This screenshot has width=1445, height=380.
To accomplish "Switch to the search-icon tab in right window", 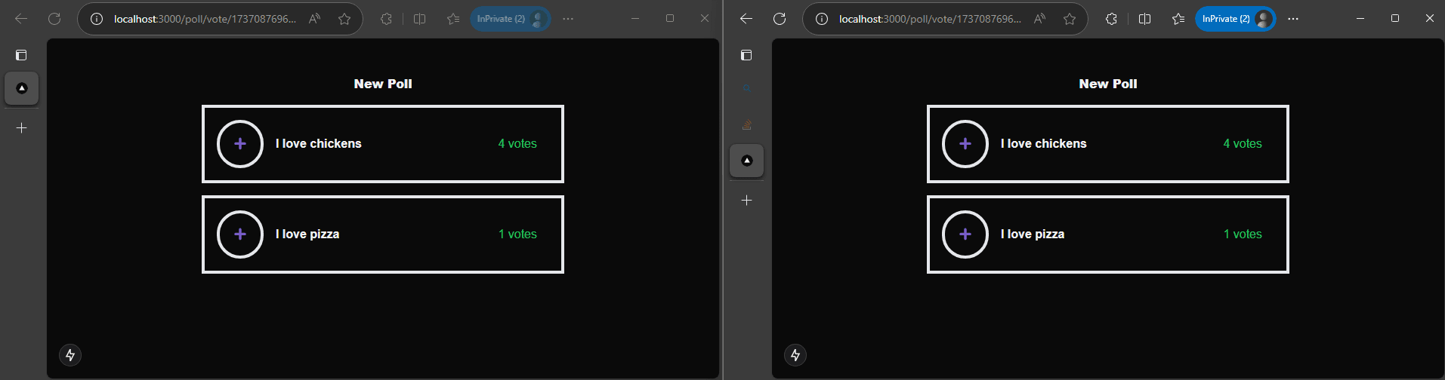I will (747, 88).
